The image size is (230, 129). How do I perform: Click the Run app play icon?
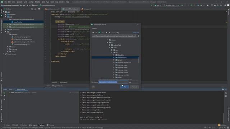coord(182,5)
